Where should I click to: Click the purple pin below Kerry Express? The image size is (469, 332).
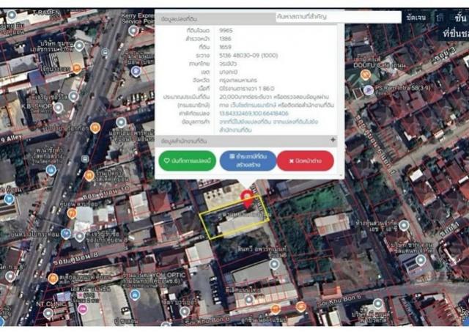click(x=136, y=71)
